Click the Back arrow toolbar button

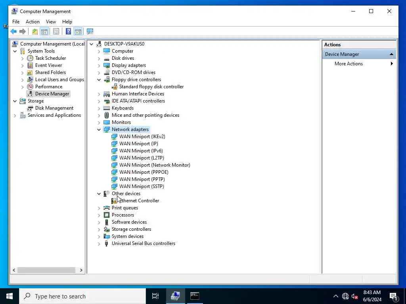pos(13,32)
